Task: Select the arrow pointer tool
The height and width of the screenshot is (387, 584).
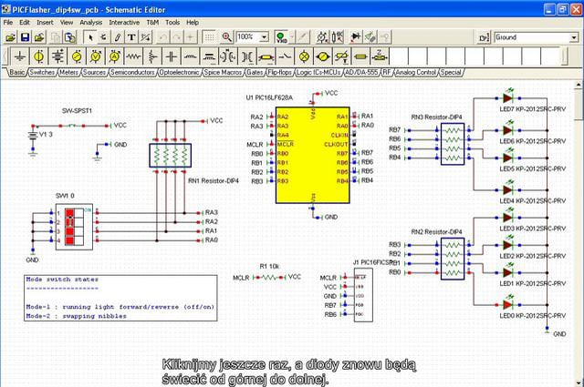Action: pyautogui.click(x=92, y=37)
